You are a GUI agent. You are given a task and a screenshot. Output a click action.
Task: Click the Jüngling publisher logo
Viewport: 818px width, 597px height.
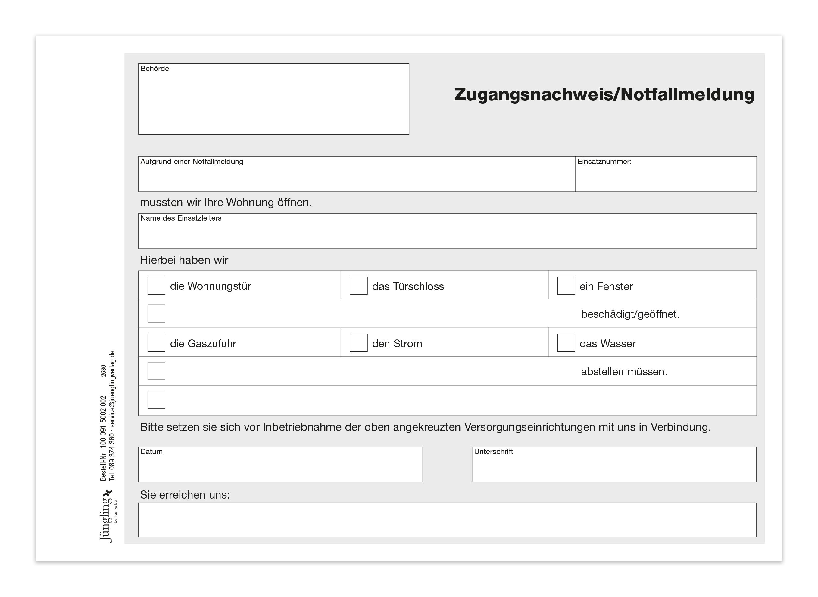108,516
